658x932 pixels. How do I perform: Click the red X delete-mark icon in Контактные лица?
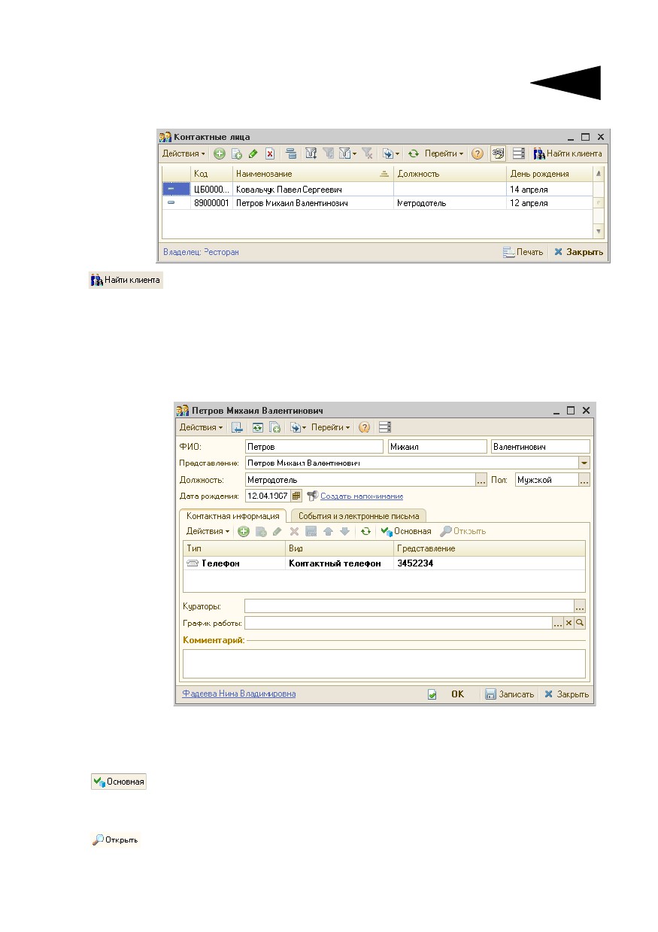tap(269, 153)
